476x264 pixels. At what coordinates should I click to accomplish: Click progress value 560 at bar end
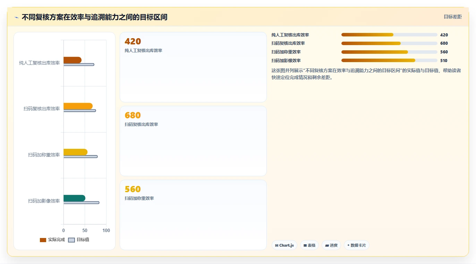[444, 52]
